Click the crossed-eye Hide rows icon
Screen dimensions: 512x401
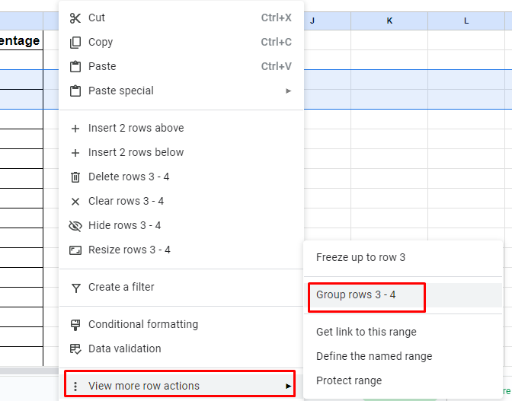click(x=75, y=225)
